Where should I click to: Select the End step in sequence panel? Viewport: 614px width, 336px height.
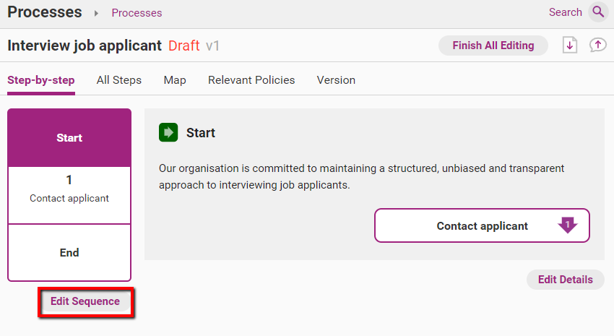tap(69, 253)
